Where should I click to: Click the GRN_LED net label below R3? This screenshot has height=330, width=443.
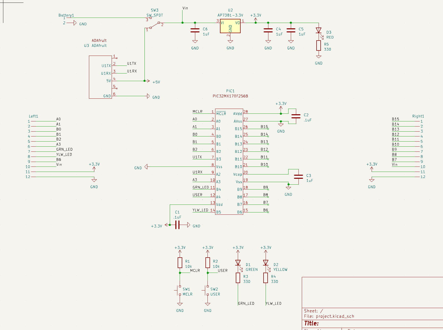tap(246, 303)
